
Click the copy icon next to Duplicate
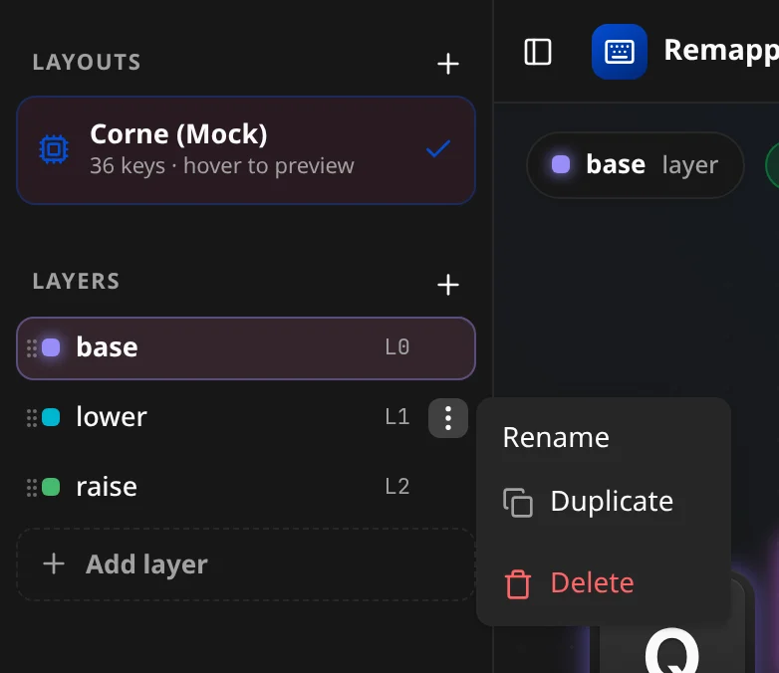[x=518, y=503]
